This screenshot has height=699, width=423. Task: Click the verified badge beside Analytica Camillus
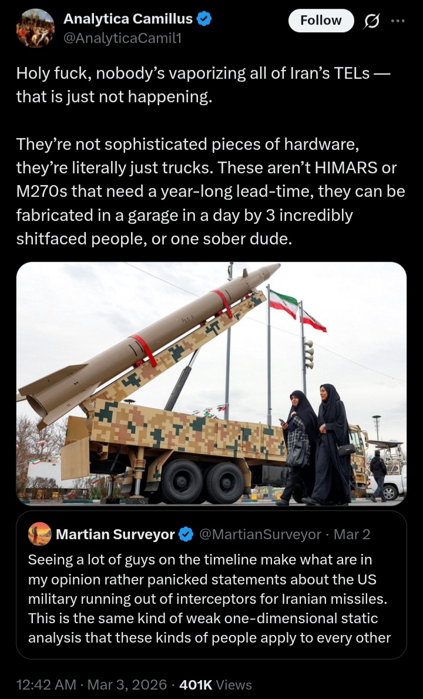point(204,19)
